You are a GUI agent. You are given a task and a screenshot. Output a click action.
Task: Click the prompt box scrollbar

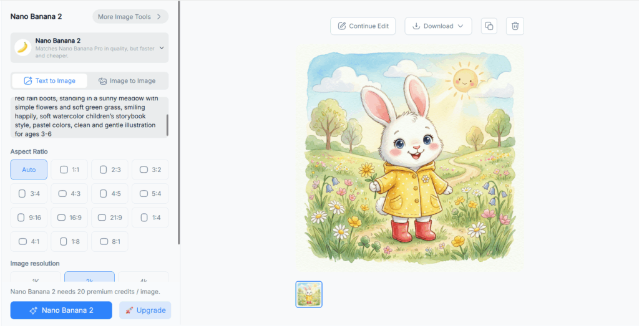167,124
